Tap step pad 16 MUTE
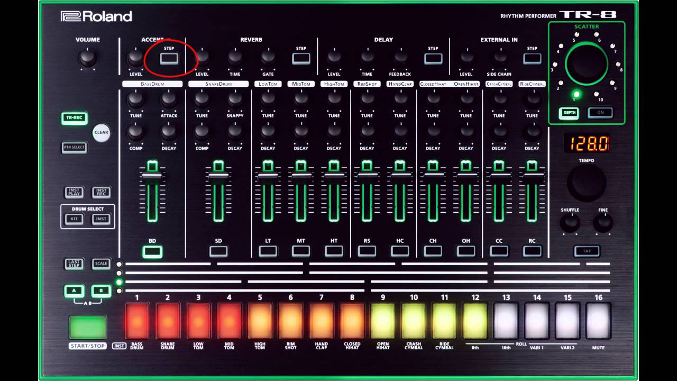 (x=598, y=321)
